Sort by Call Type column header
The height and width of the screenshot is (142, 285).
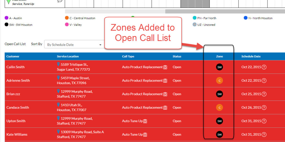point(128,56)
